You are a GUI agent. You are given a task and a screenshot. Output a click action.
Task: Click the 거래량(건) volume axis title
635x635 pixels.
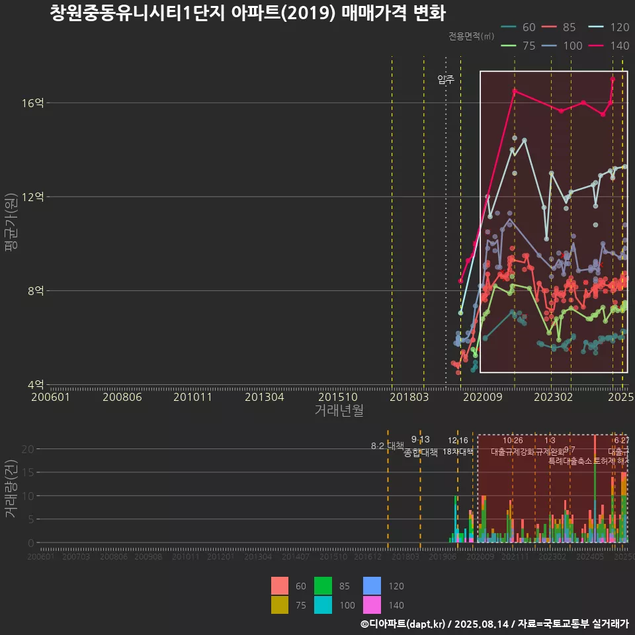(11, 488)
